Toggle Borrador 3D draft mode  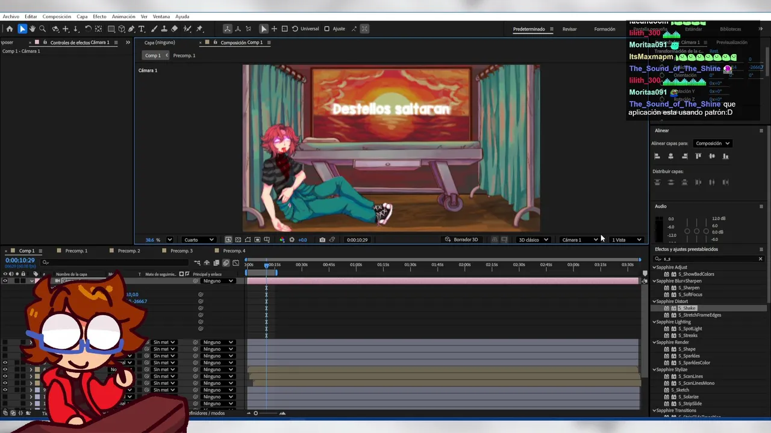pyautogui.click(x=461, y=240)
